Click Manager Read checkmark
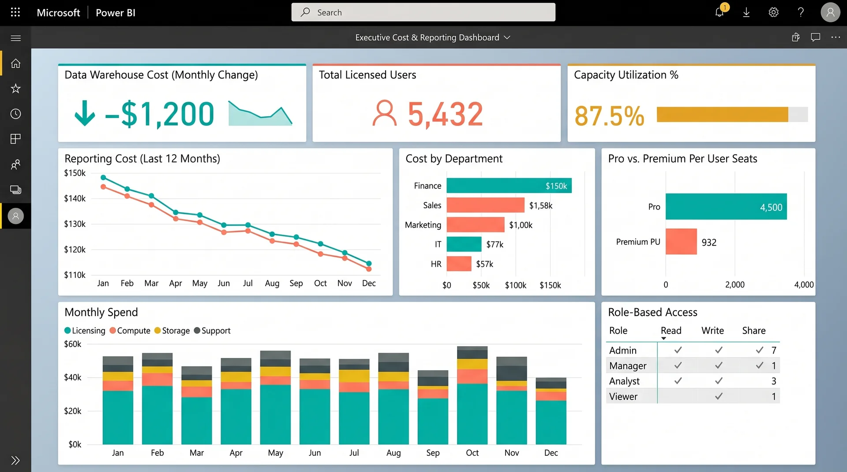847x472 pixels. (x=678, y=365)
